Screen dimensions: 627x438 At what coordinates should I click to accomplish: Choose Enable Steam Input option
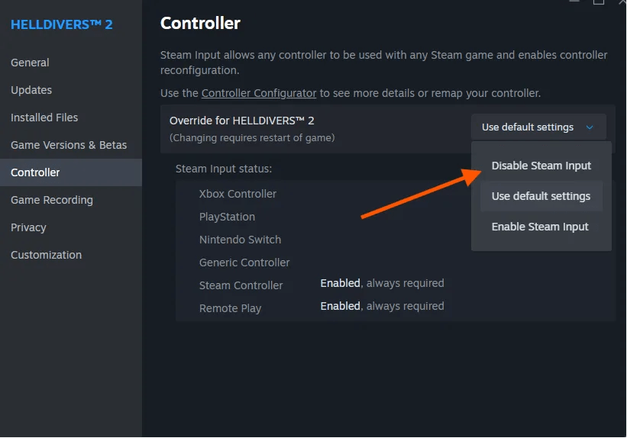(540, 227)
